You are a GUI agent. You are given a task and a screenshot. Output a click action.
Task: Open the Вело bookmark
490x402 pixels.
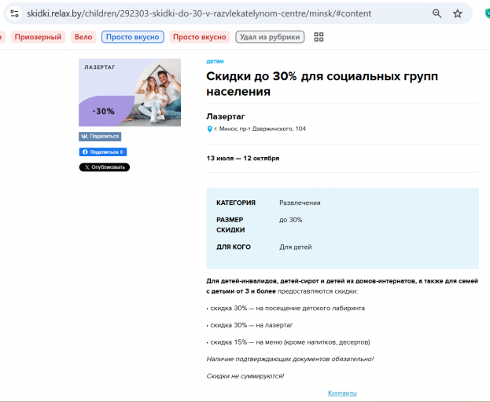(83, 37)
